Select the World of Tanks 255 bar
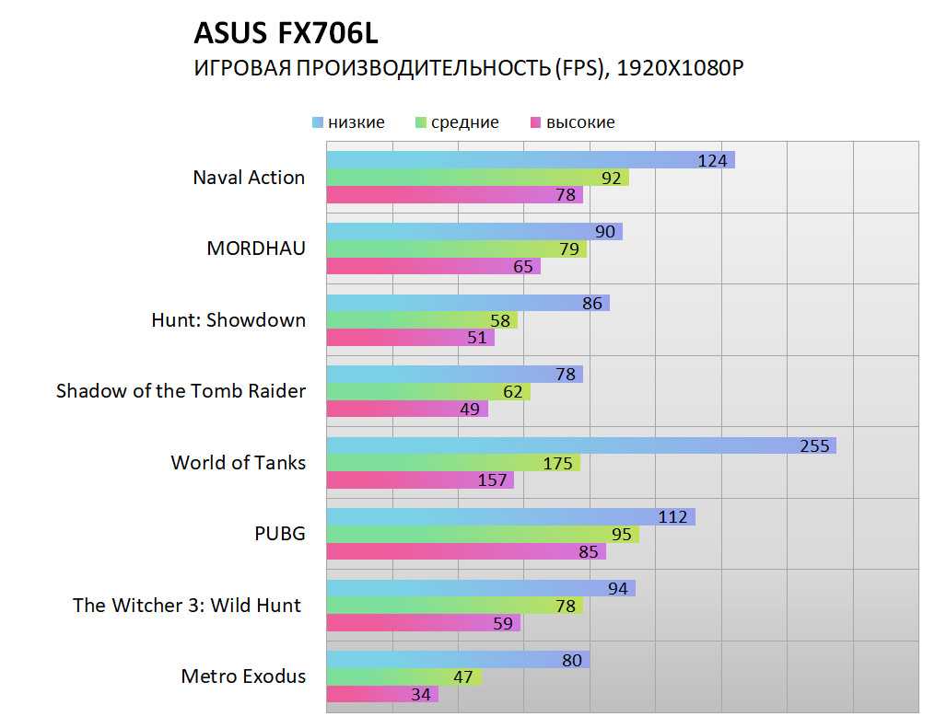 [580, 445]
